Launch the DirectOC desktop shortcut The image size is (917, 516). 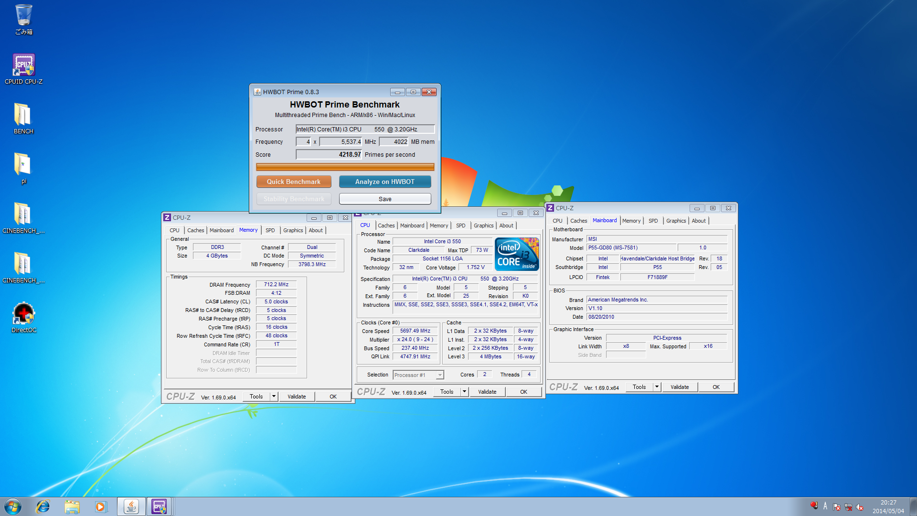coord(23,318)
